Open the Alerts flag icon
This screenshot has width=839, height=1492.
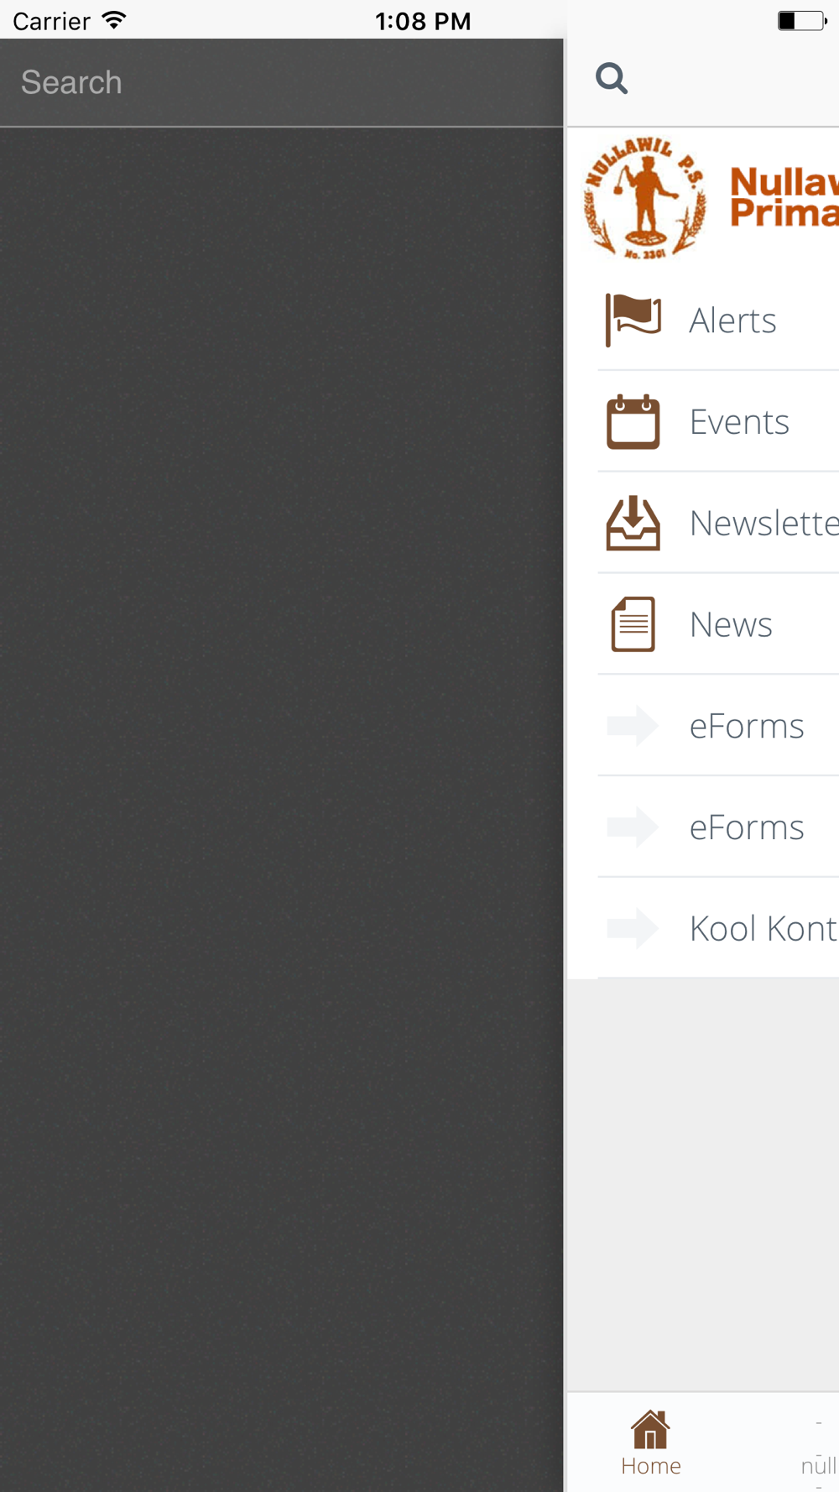click(633, 320)
